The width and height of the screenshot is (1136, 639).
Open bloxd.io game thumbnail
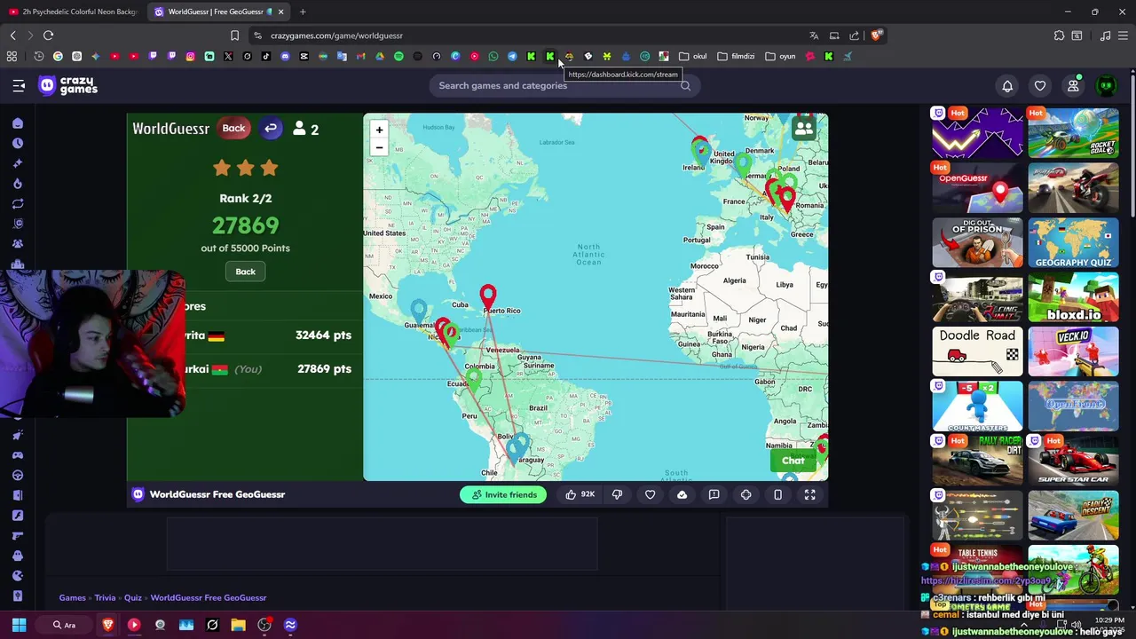click(1073, 296)
